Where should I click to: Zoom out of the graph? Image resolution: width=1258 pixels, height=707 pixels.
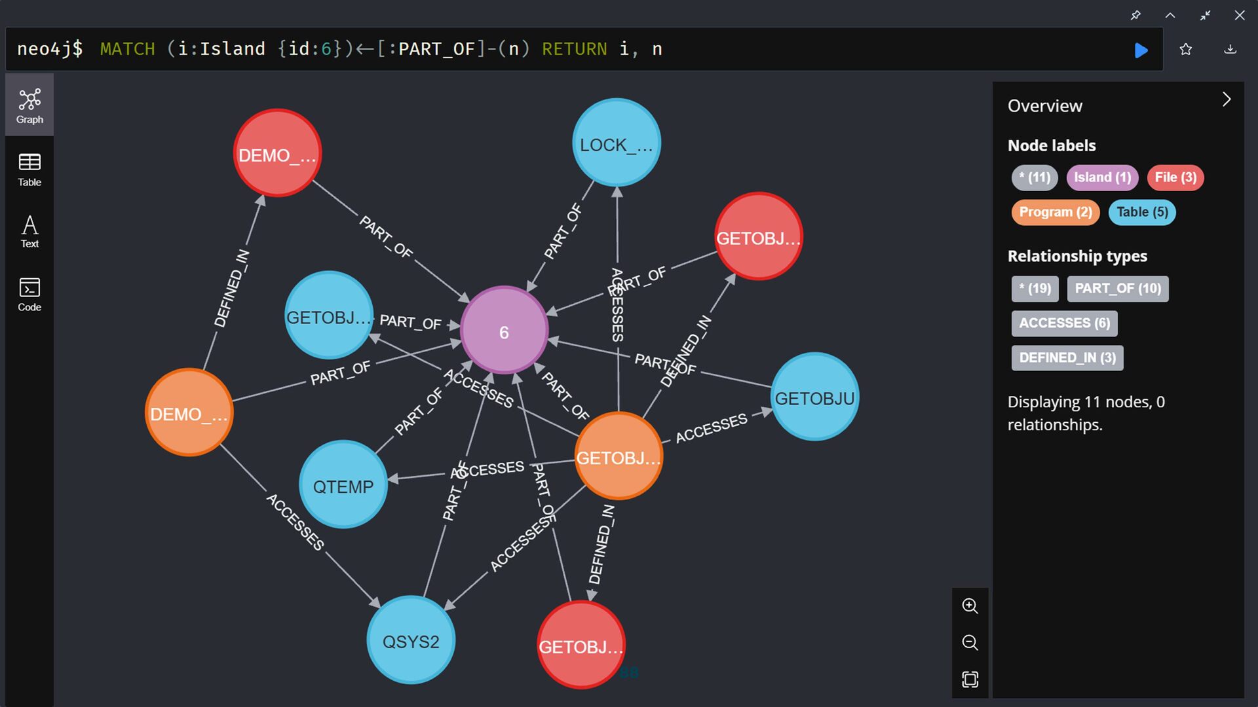tap(970, 643)
